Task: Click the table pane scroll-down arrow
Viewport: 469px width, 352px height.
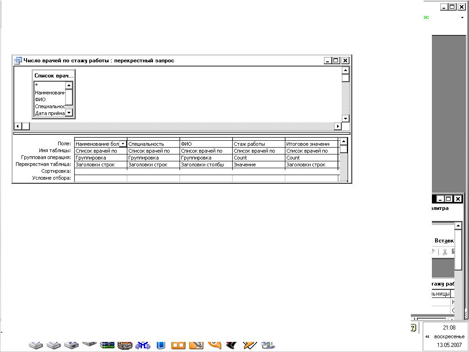Action: point(345,118)
